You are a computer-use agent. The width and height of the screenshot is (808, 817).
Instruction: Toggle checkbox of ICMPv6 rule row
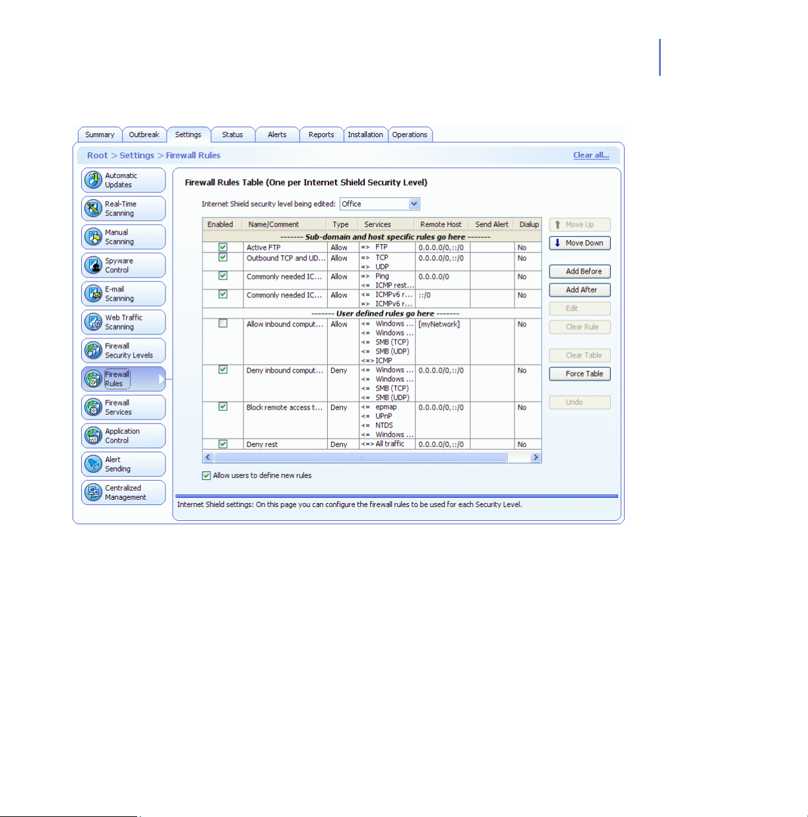click(223, 294)
